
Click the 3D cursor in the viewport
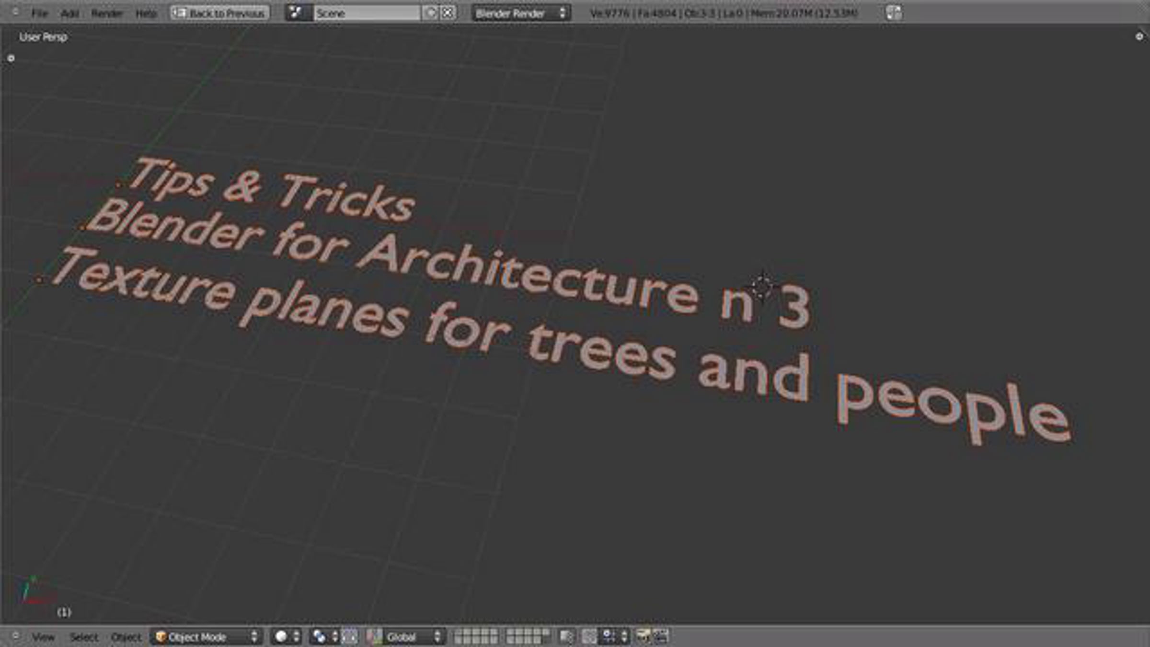coord(761,287)
